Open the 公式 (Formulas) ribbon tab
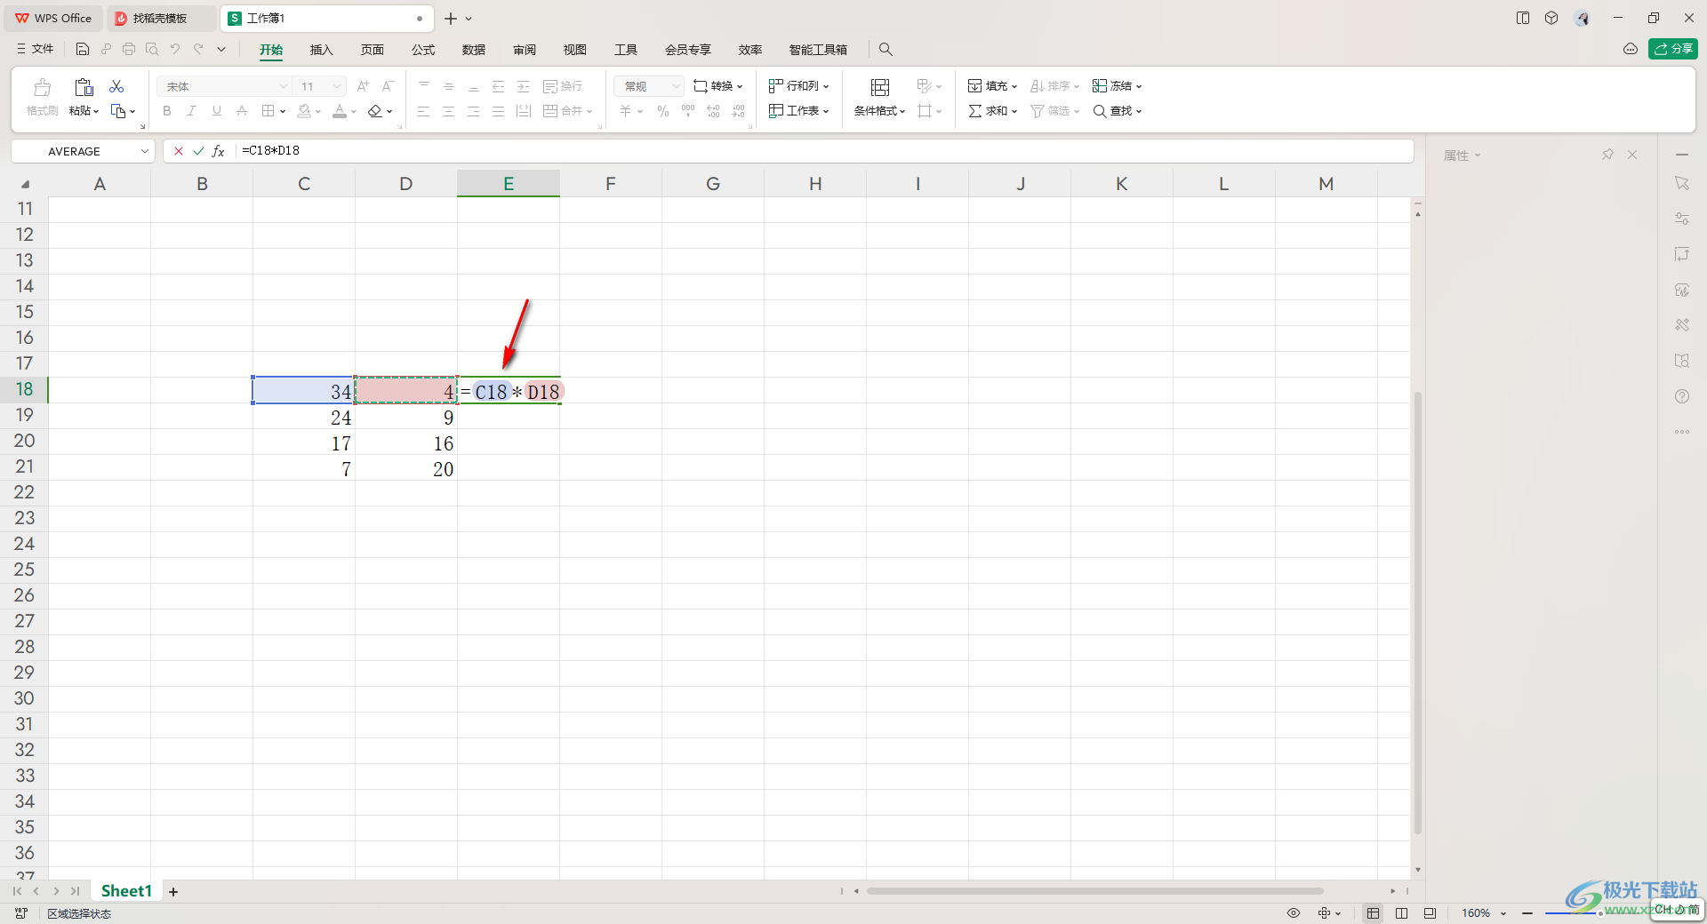 tap(423, 50)
